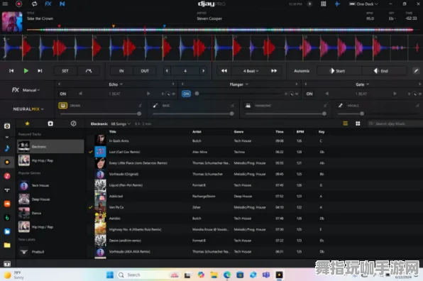Open the hamburger menu in the title bar

[x=5, y=4]
